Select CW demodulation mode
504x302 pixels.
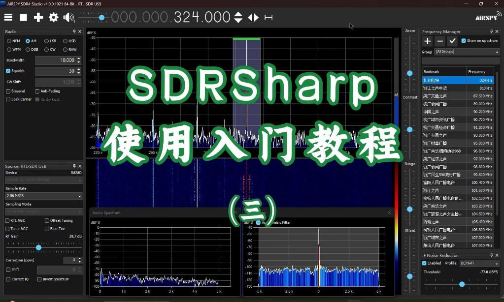47,49
